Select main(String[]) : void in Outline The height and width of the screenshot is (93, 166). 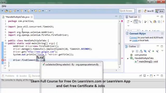coord(148,61)
